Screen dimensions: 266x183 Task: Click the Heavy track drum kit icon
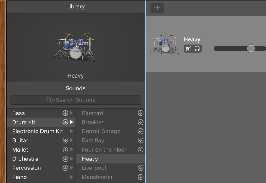[164, 44]
